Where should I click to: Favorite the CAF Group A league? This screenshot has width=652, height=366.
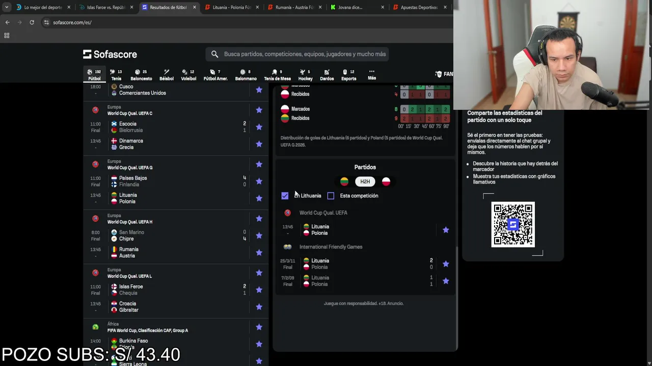[259, 327]
